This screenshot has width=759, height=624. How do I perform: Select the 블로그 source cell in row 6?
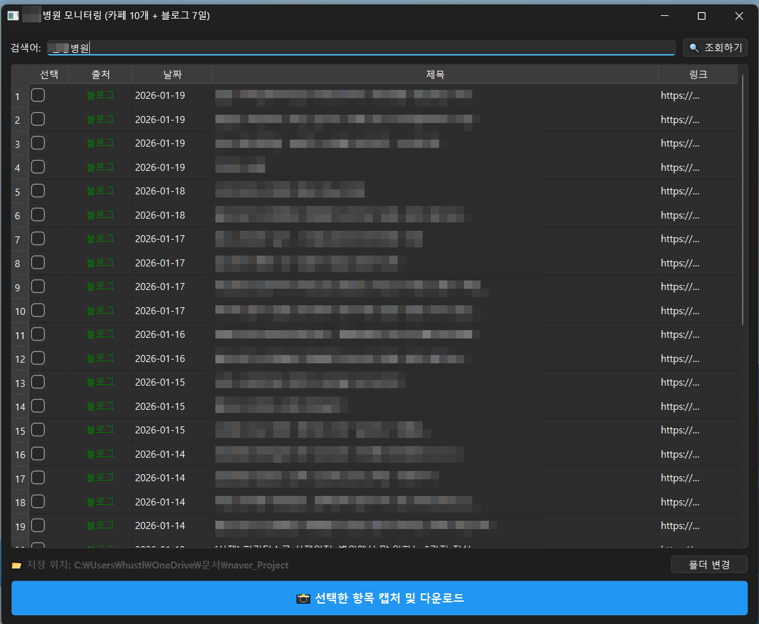100,214
